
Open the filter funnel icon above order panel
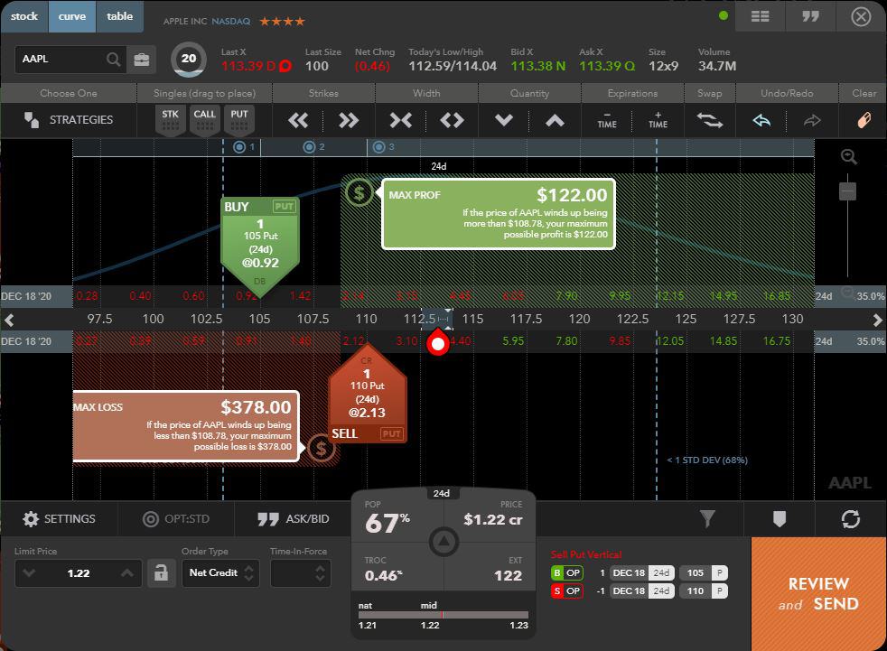tap(707, 518)
